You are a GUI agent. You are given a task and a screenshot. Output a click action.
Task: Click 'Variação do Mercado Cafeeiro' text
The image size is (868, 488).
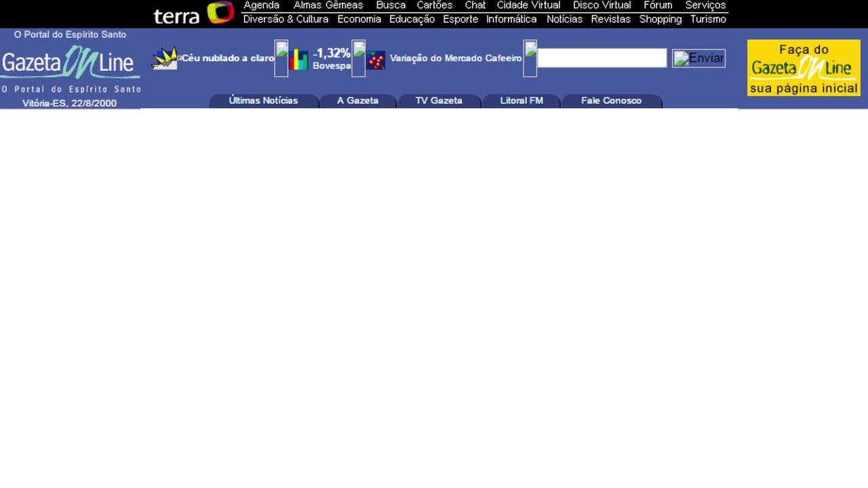tap(456, 58)
